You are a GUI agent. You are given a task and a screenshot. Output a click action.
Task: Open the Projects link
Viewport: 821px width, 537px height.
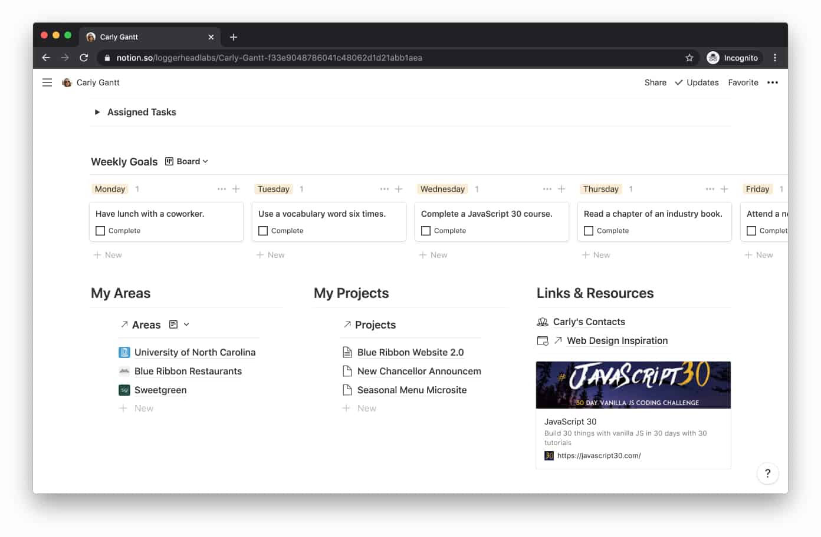[376, 324]
